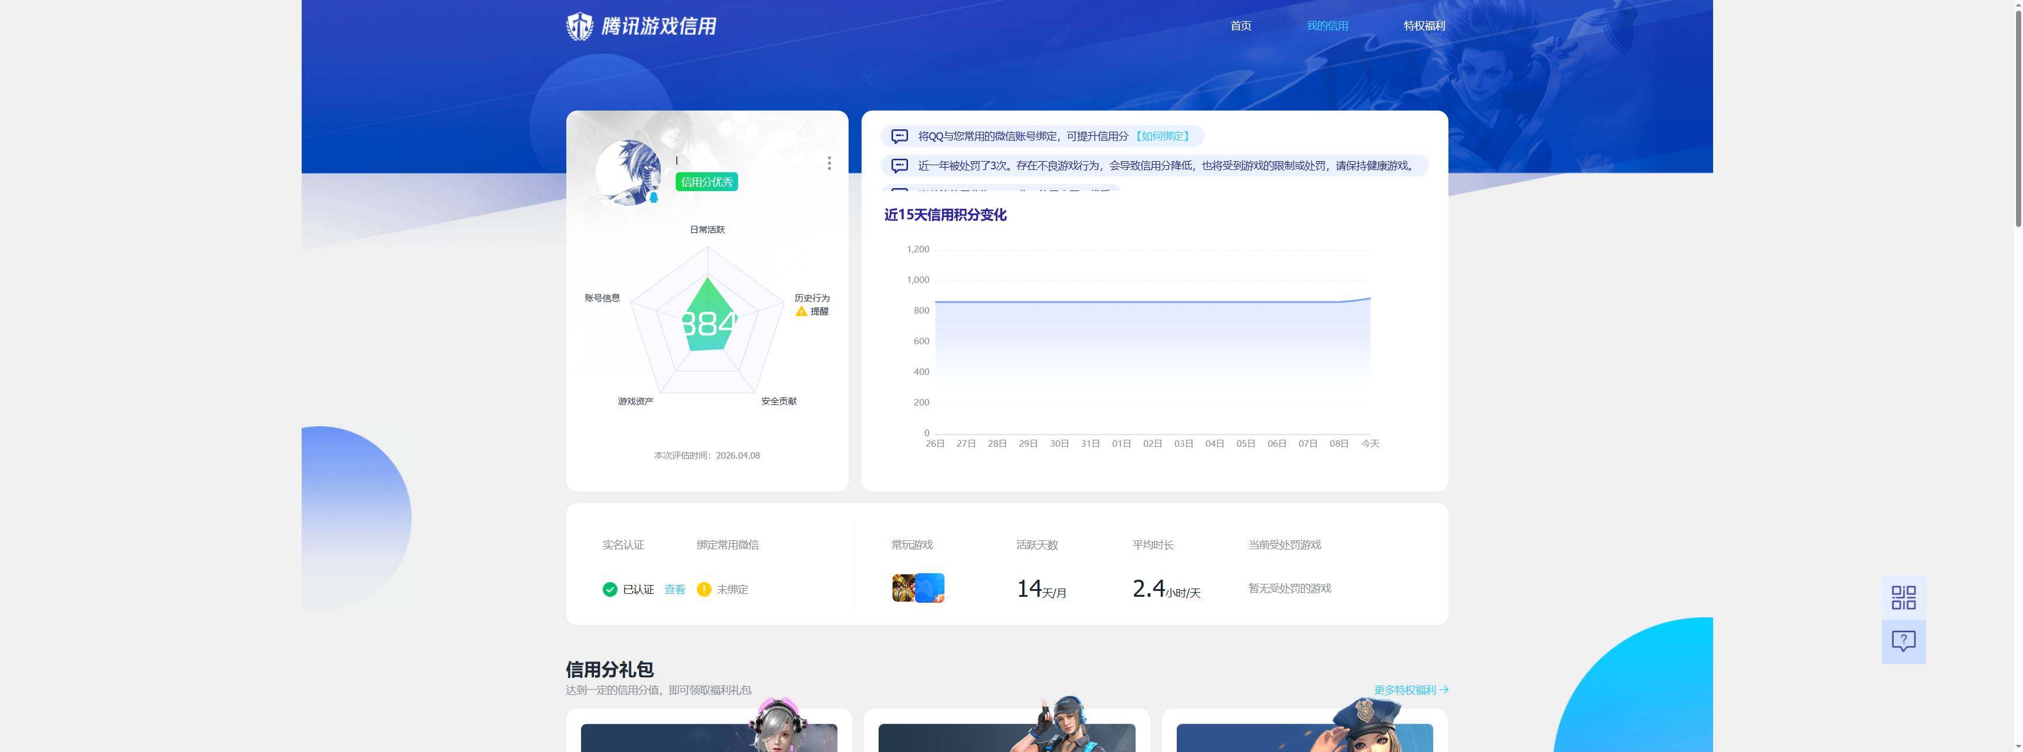Image resolution: width=2023 pixels, height=752 pixels.
Task: Open the help question floating button
Action: (x=1903, y=641)
